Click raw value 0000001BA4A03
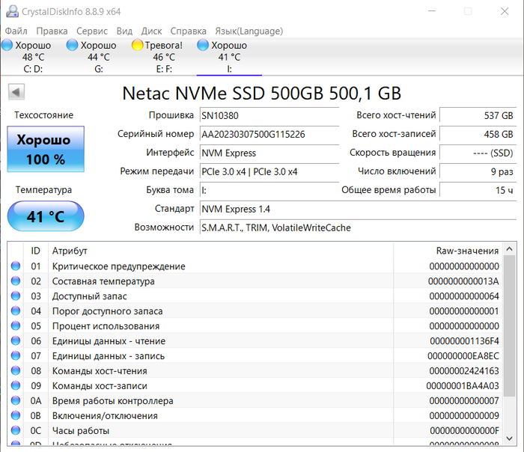This screenshot has width=524, height=452. tap(463, 386)
